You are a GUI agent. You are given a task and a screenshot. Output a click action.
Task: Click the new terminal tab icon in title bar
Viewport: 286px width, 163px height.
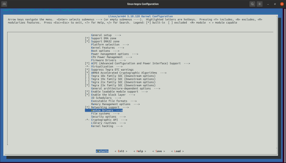[4, 4]
